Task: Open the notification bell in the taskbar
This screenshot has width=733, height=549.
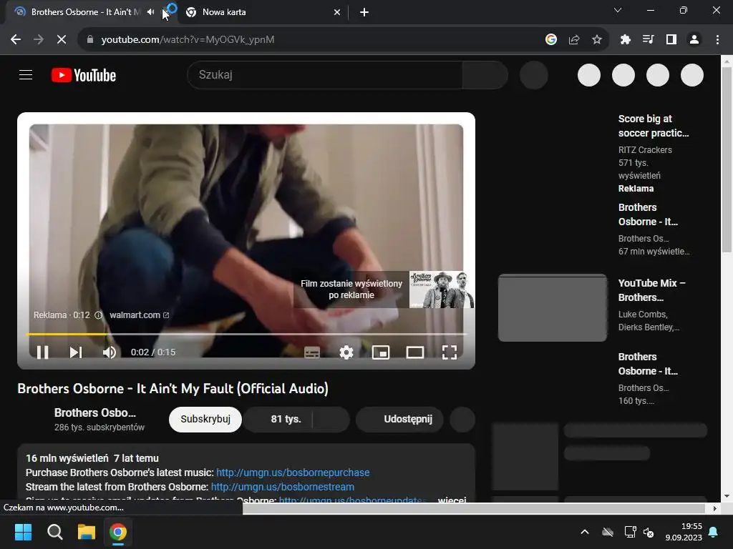Action: [x=714, y=532]
